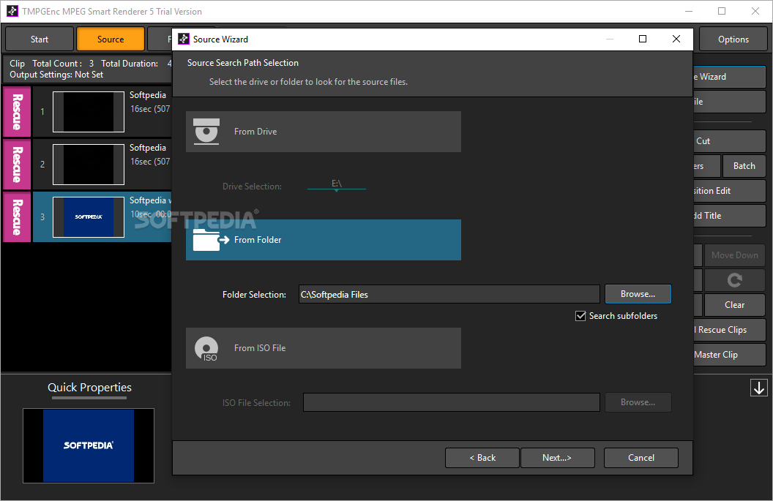Click the Batch button
773x501 pixels.
744,166
